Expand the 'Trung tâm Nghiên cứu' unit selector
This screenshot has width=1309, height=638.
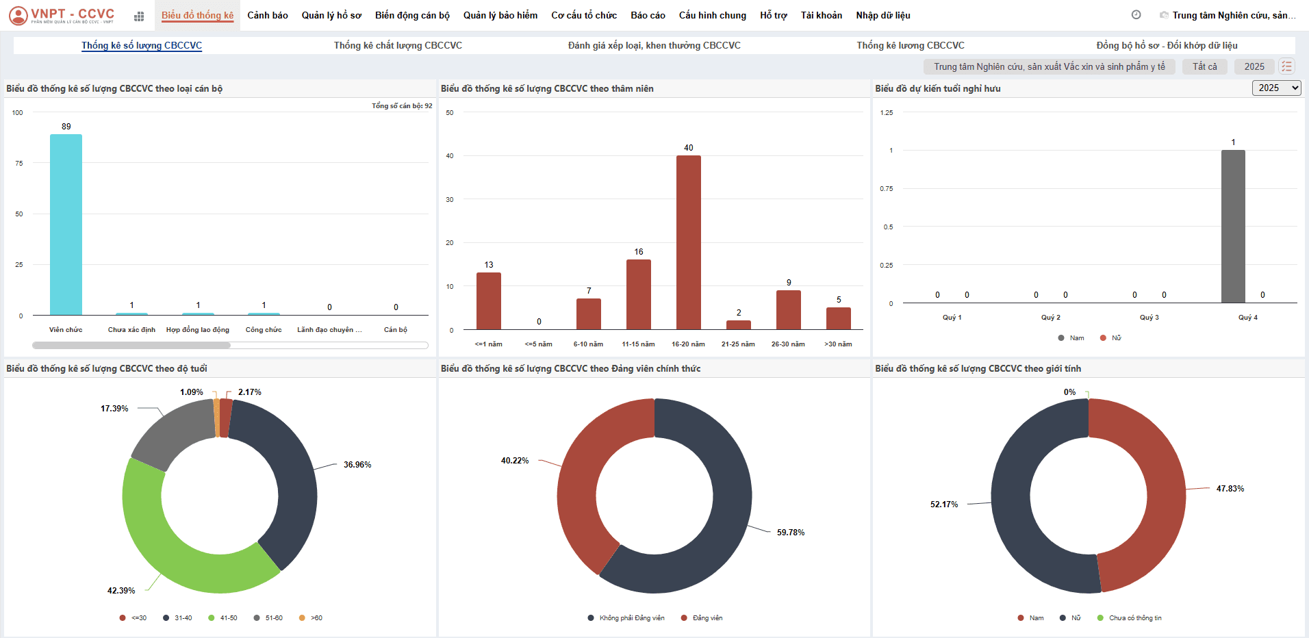pyautogui.click(x=1049, y=66)
